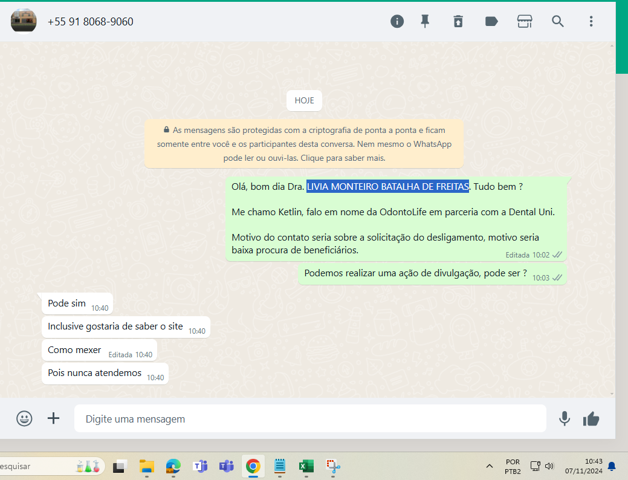Image resolution: width=628 pixels, height=480 pixels.
Task: Click the 'Como mexer' message
Action: pyautogui.click(x=99, y=350)
